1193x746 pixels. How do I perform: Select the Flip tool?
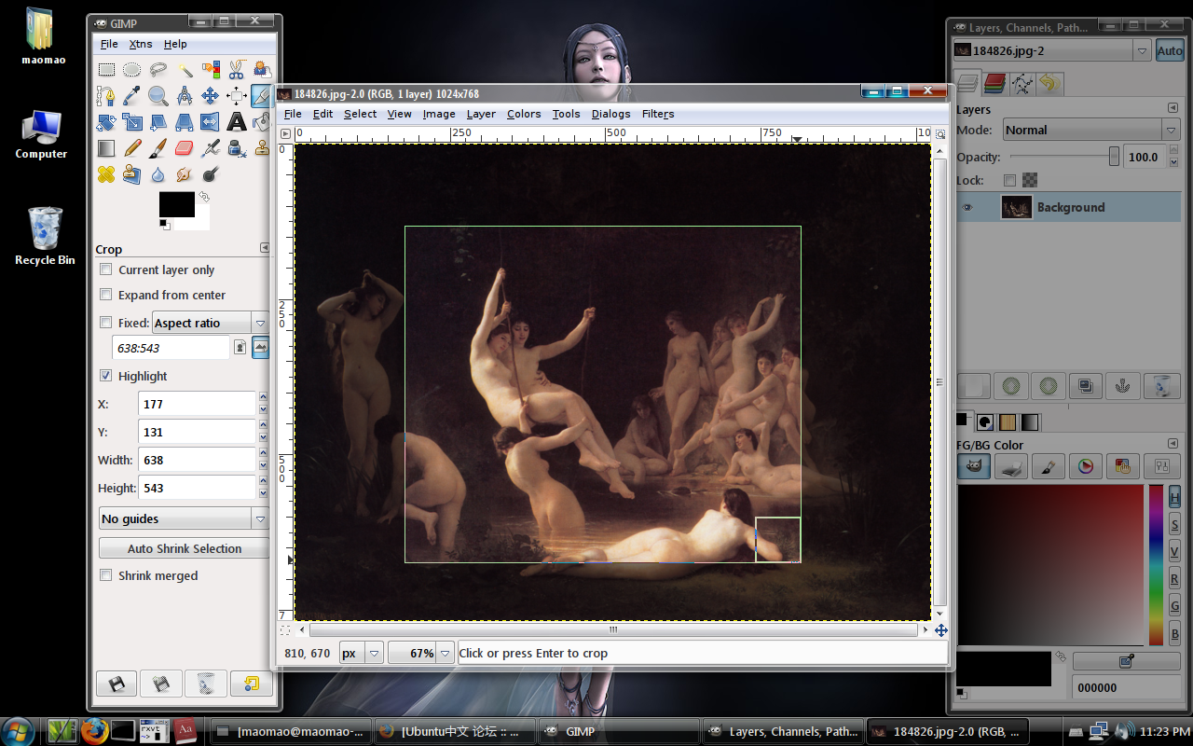[211, 122]
